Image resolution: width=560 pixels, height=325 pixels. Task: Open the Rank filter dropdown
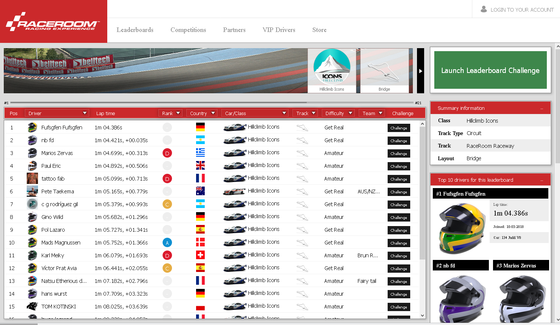[x=170, y=113]
